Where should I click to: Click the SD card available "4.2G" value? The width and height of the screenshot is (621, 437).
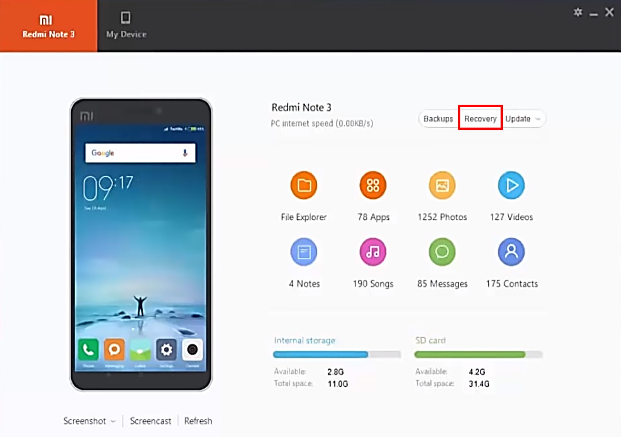[x=477, y=372]
